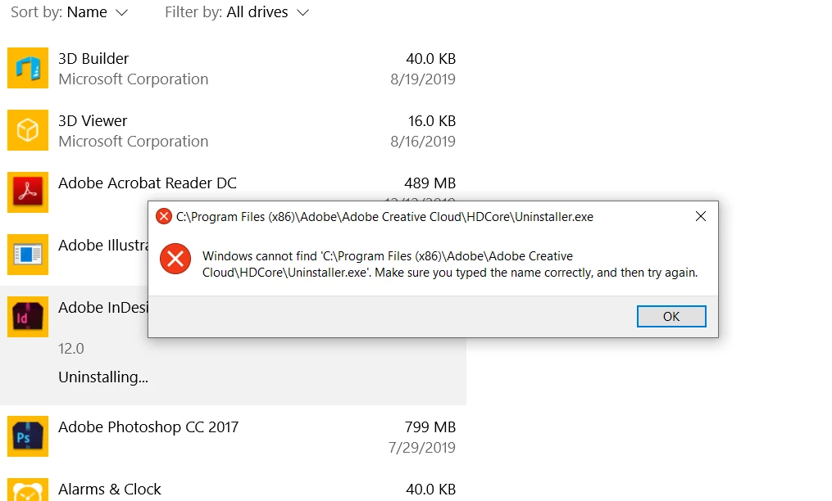Viewport: 832px width, 501px height.
Task: Open the Filter by All drives dropdown
Action: point(237,12)
